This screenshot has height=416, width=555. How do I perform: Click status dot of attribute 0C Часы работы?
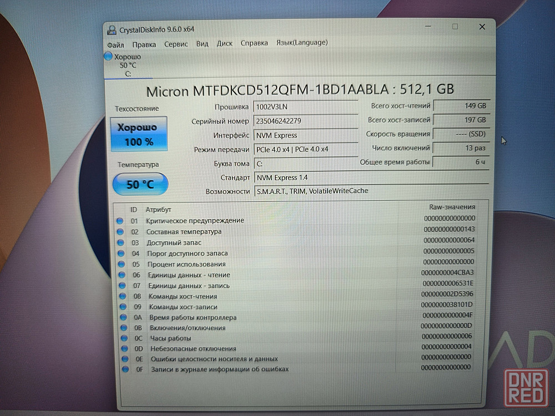tap(124, 338)
